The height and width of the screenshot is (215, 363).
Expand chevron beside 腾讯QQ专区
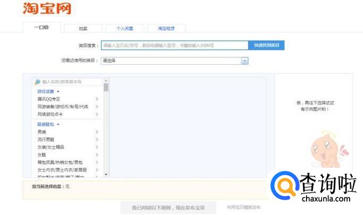point(97,99)
